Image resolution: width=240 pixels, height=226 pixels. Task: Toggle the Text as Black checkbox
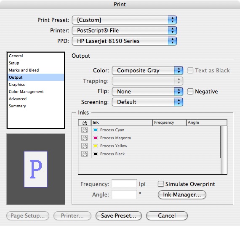(x=190, y=70)
